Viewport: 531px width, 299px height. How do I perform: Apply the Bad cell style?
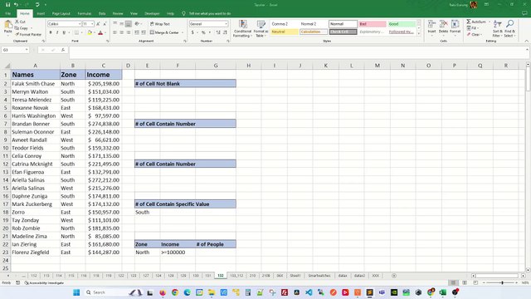click(373, 24)
